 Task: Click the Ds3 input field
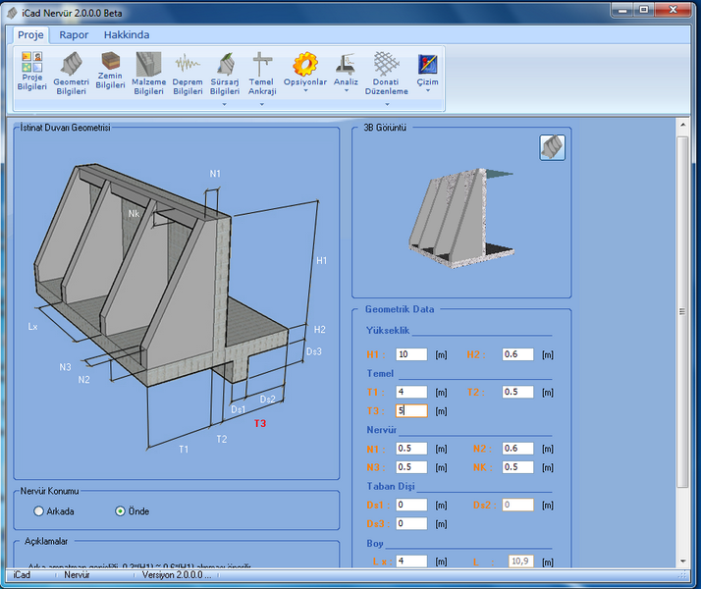pos(411,523)
